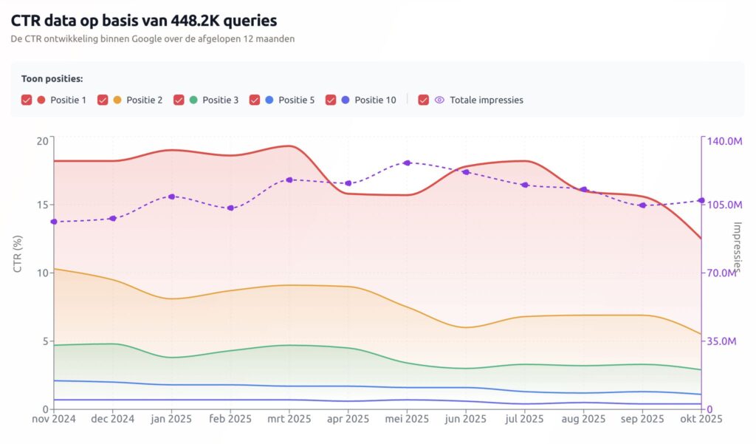Select the okt 2025 impressions data point

[702, 199]
